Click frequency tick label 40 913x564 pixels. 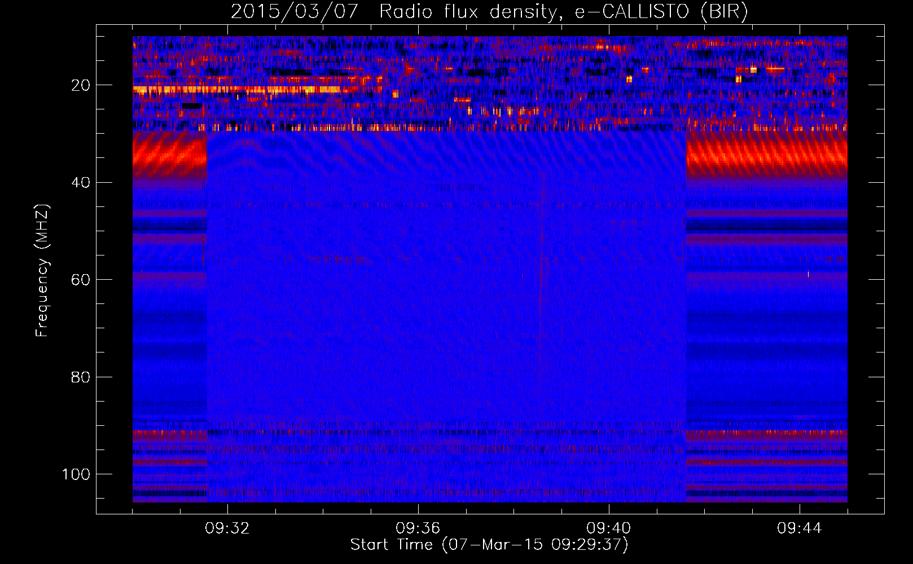[81, 183]
